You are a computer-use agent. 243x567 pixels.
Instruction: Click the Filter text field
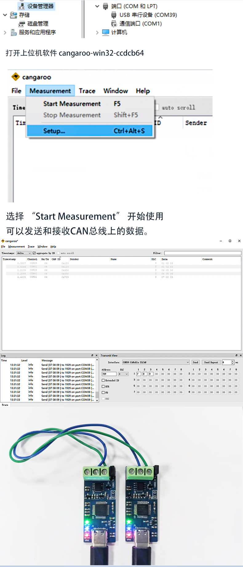[202, 253]
